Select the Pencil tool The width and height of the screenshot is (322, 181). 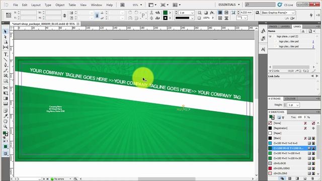[x=6, y=70]
